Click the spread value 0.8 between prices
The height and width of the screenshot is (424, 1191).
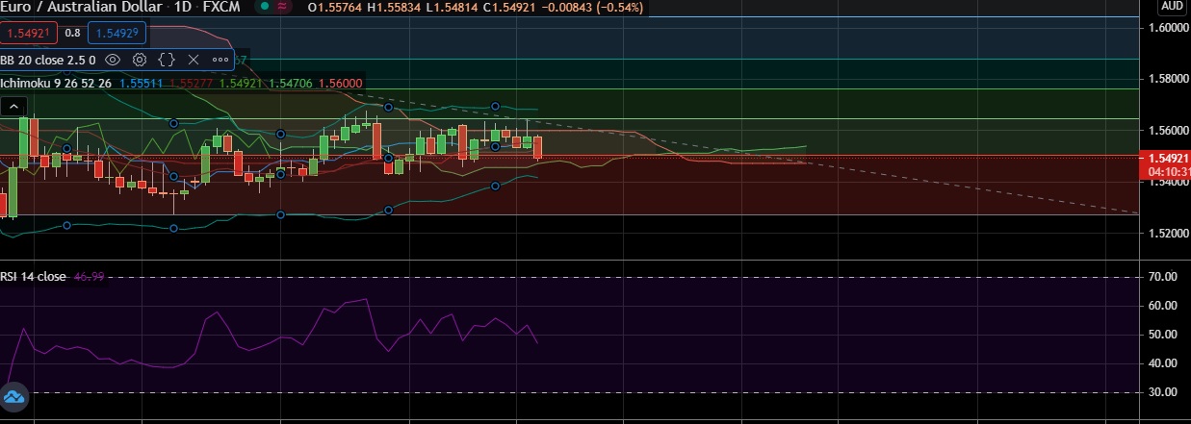(73, 33)
